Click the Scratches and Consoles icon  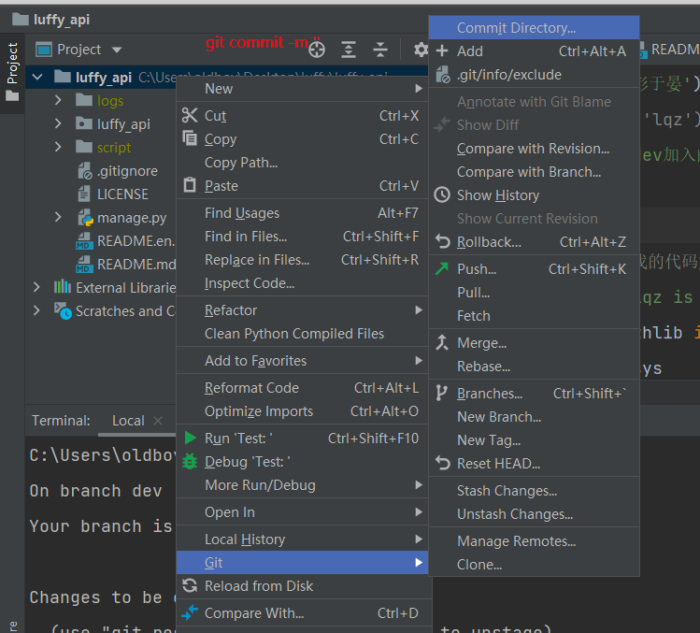[x=63, y=311]
